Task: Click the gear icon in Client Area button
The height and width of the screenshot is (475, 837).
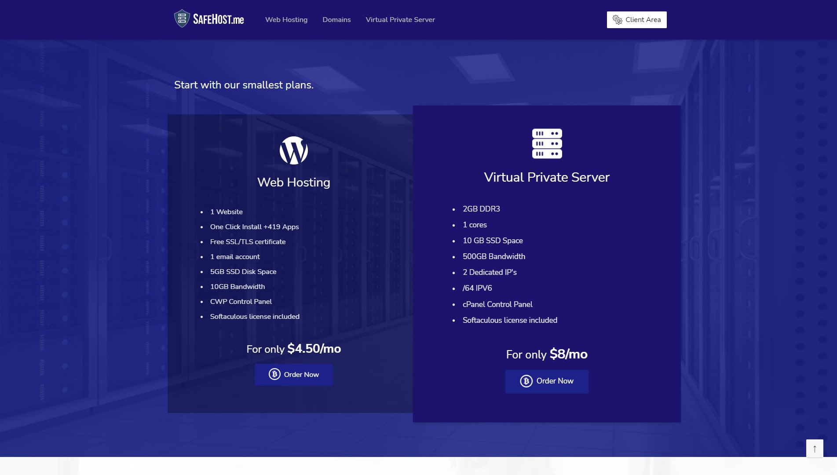Action: [x=617, y=20]
